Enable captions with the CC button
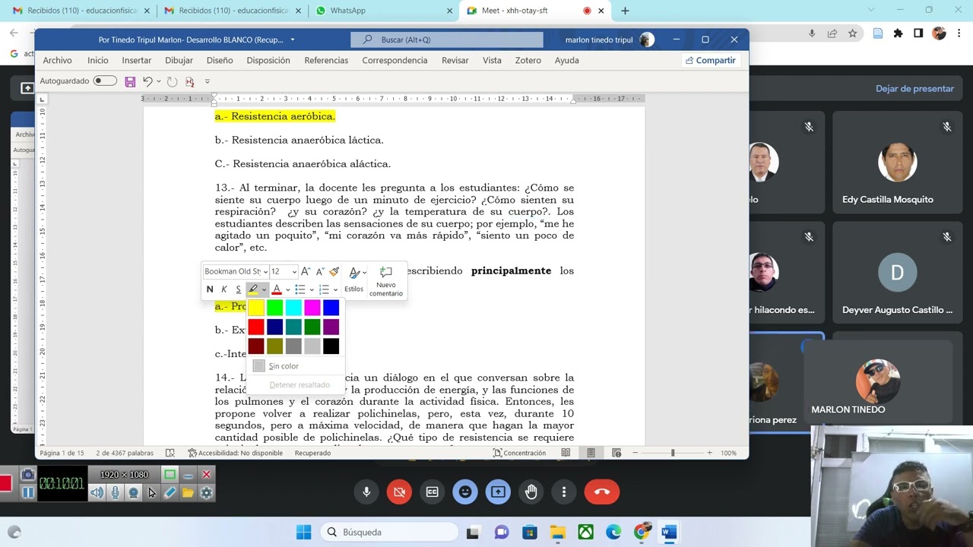This screenshot has width=973, height=547. (432, 492)
